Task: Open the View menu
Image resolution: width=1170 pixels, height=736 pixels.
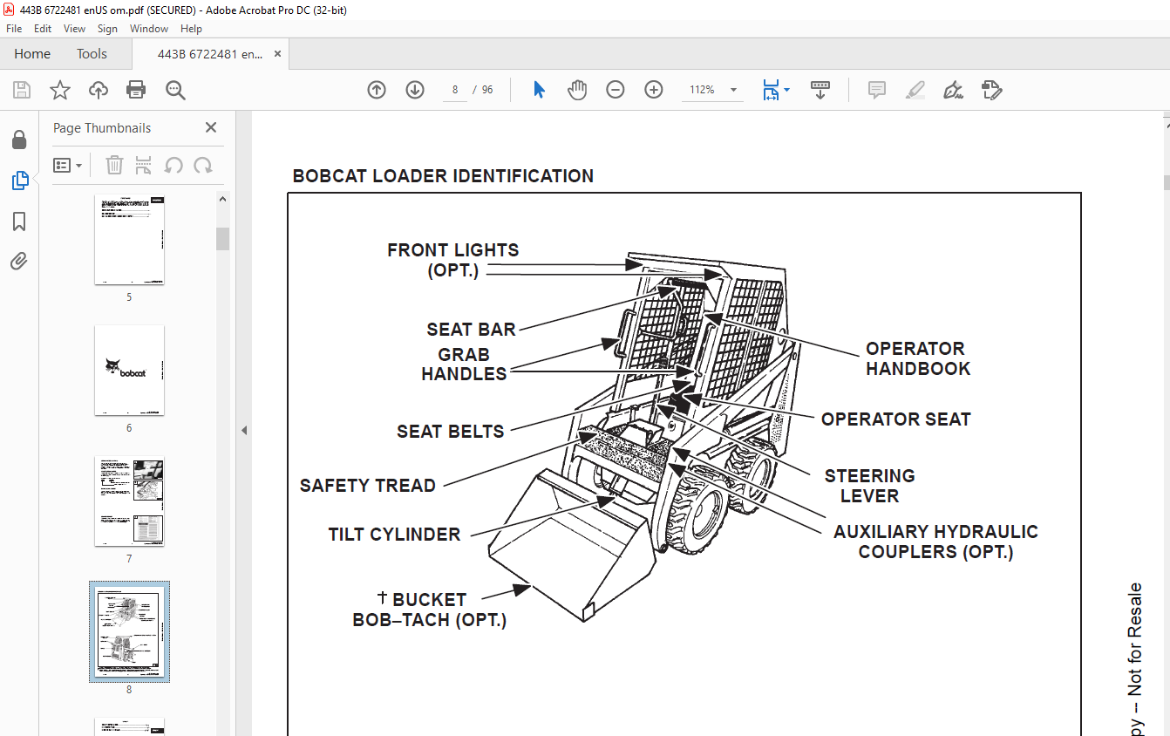Action: pyautogui.click(x=75, y=29)
